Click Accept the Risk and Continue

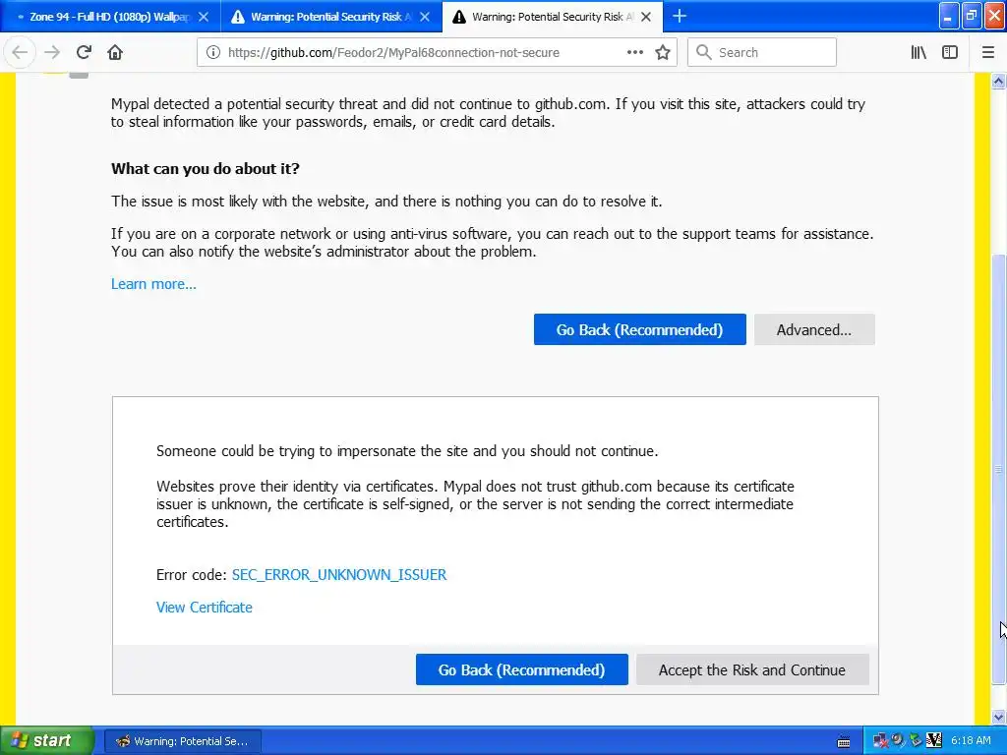coord(752,669)
